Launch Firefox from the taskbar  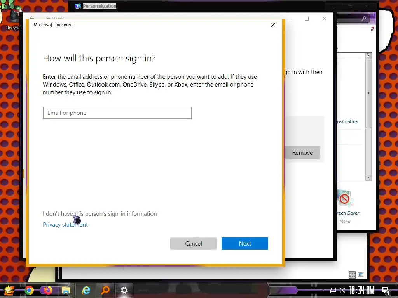(x=48, y=290)
